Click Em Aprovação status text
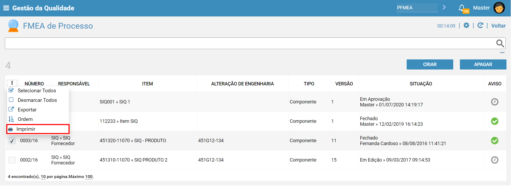The image size is (511, 187). tap(375, 99)
